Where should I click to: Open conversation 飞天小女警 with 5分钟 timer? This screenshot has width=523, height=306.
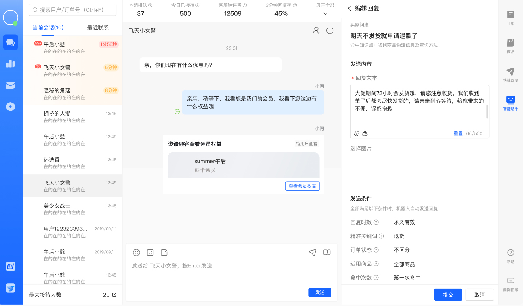[x=73, y=70]
